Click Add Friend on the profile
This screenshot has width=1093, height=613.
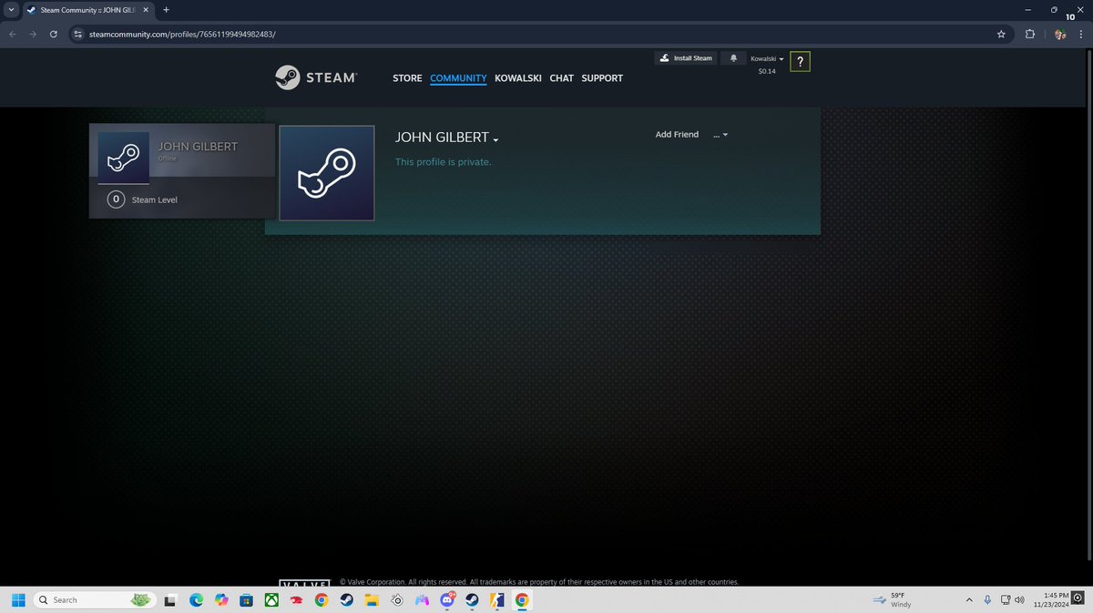coord(677,135)
